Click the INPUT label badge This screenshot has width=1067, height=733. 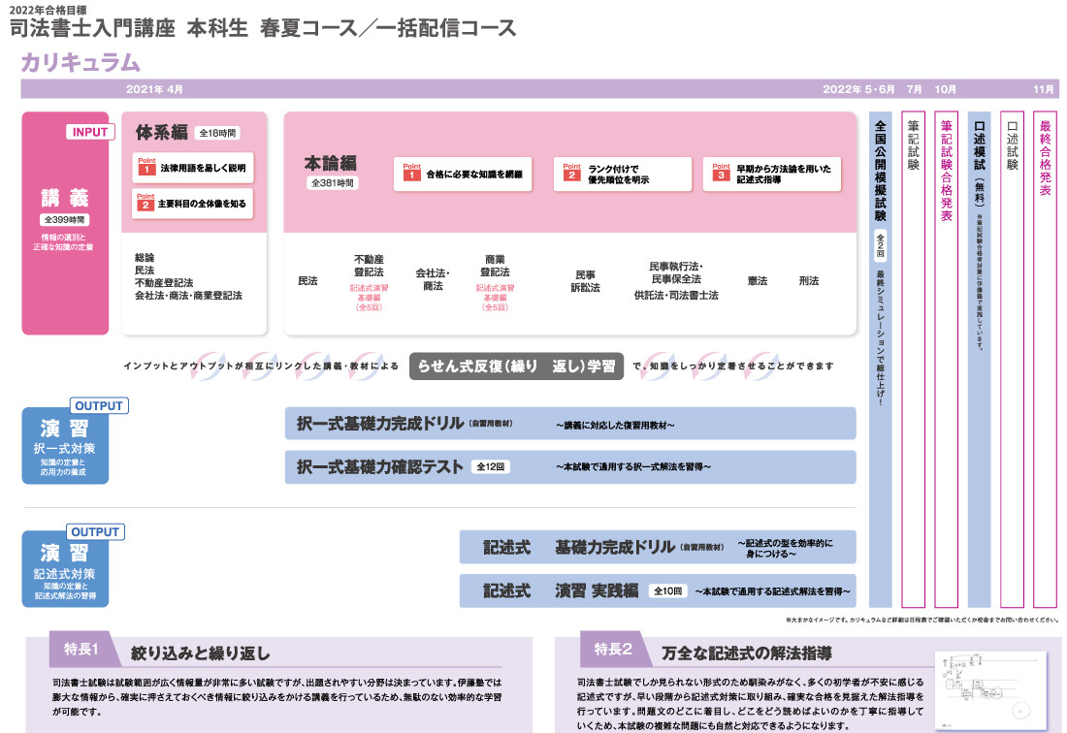[x=90, y=133]
